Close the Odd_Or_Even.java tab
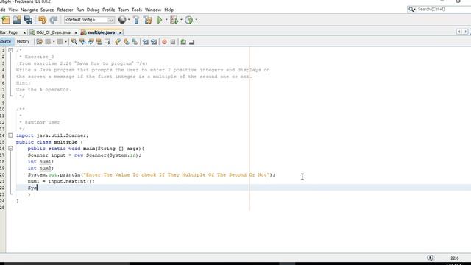471x265 pixels. [x=76, y=32]
